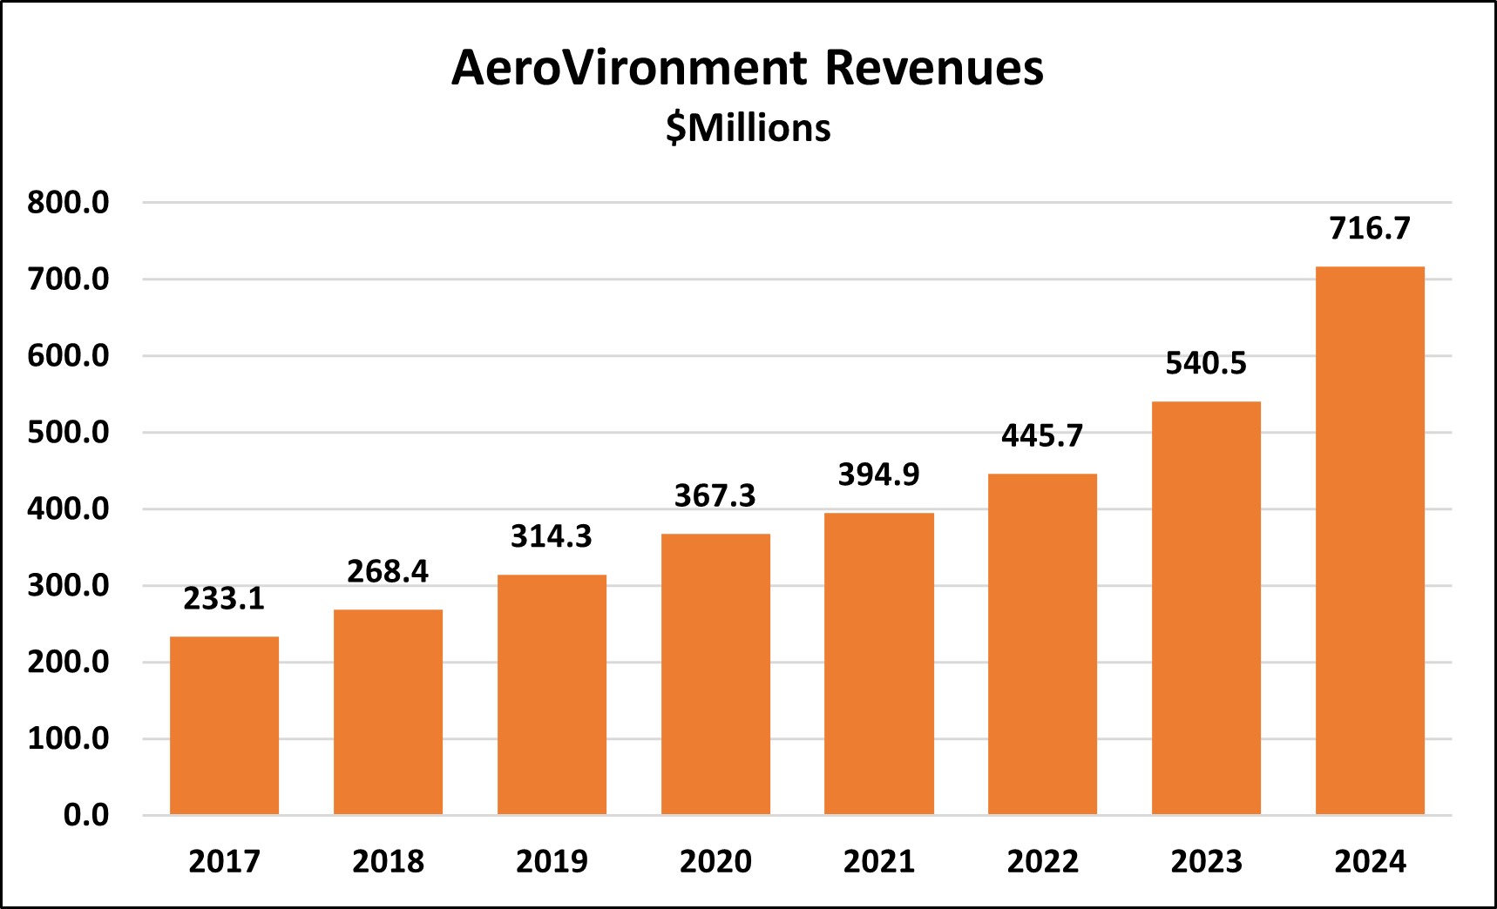Select the 2019 year label
1497x909 pixels.
(x=552, y=862)
